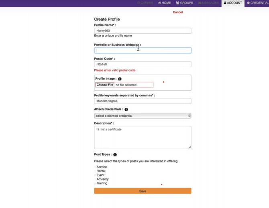Open the Career tab in navigation
This screenshot has height=208, width=269.
(x=145, y=3)
